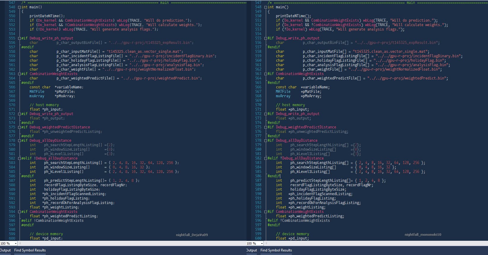
Task: Click holidayFlagListingByteSize; in right pane
Action: click(x=318, y=189)
